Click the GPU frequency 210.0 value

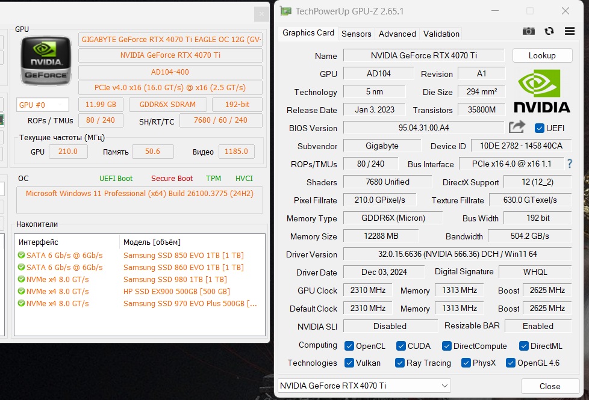(68, 151)
